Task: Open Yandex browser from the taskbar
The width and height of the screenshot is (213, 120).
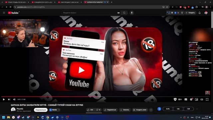Action: click(x=13, y=117)
